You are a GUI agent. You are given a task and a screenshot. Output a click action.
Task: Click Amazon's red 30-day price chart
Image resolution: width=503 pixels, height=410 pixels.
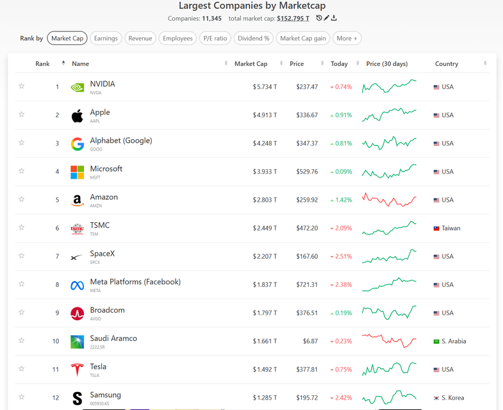389,199
